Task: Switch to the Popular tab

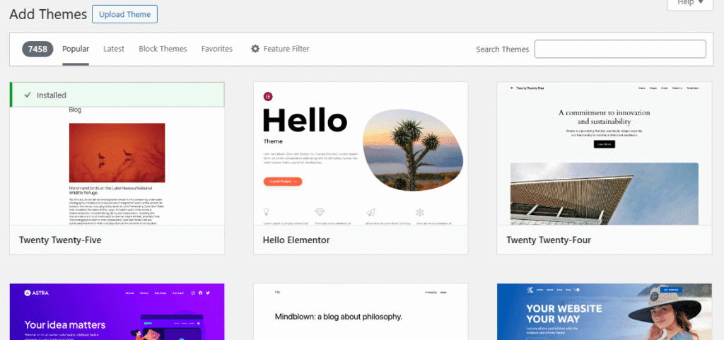Action: 76,49
